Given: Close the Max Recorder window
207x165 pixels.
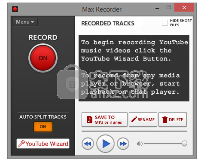Looking at the screenshot, I should [184, 7].
